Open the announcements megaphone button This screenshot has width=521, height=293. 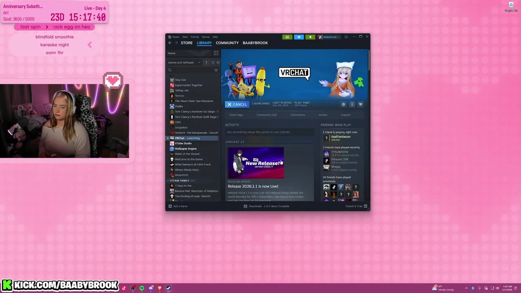pyautogui.click(x=299, y=37)
